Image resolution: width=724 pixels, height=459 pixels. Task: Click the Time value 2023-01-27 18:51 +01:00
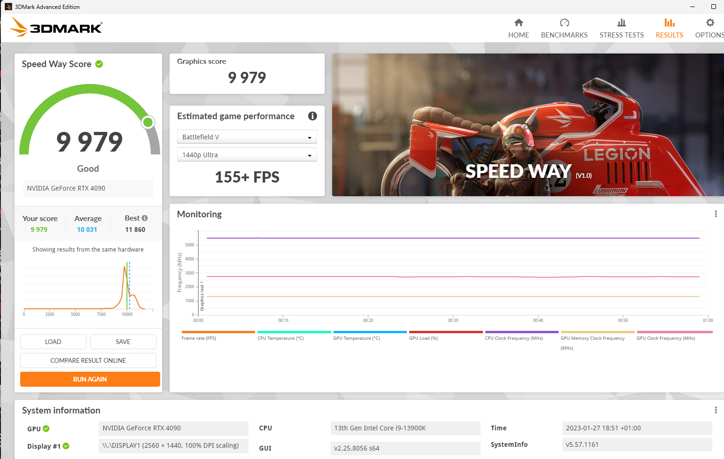coord(637,428)
